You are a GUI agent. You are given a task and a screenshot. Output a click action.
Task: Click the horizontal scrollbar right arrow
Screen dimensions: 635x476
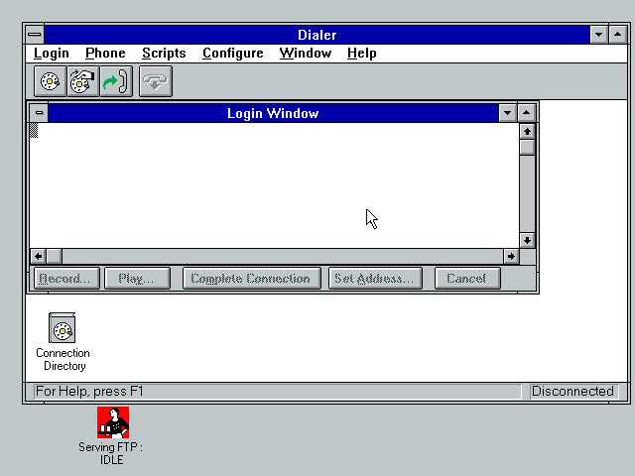(511, 256)
